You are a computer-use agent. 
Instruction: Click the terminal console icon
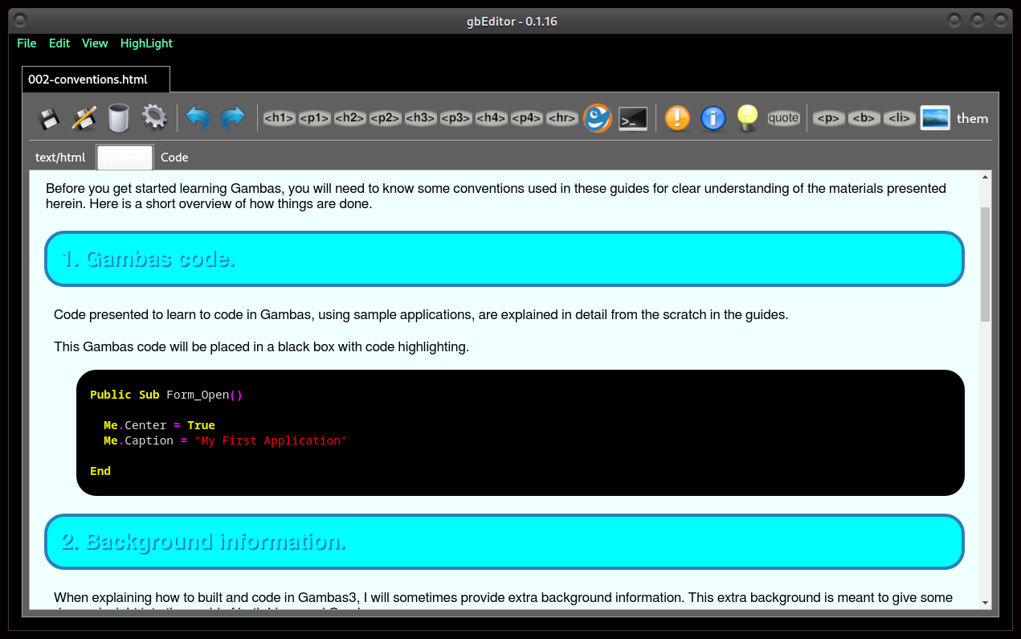(x=633, y=118)
